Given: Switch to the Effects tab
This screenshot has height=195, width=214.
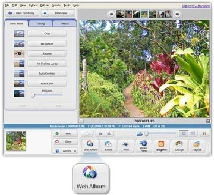Looking at the screenshot, I should pyautogui.click(x=65, y=24).
